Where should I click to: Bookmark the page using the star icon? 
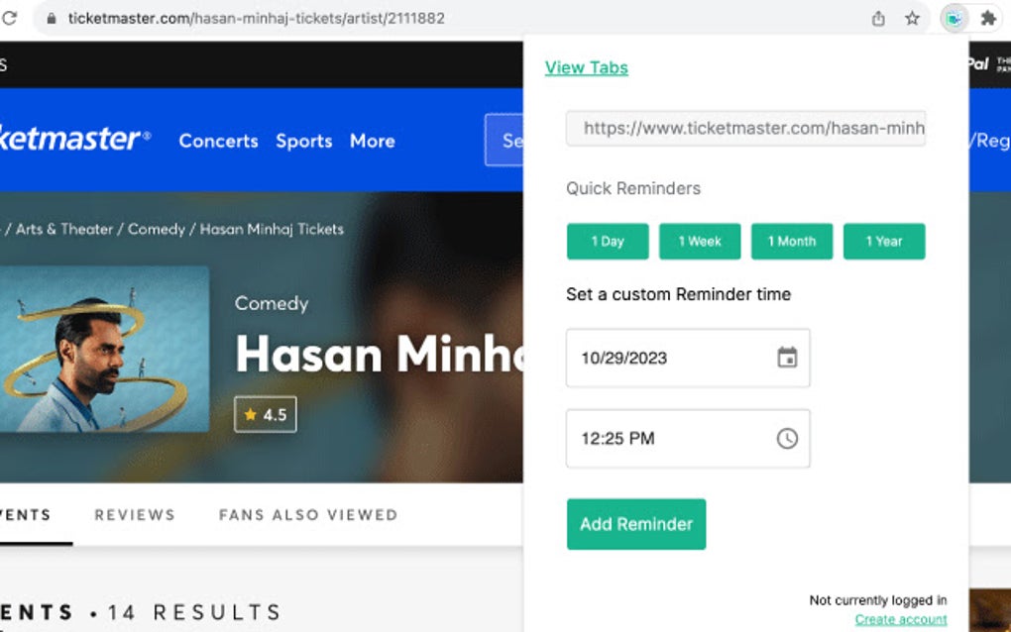coord(912,17)
